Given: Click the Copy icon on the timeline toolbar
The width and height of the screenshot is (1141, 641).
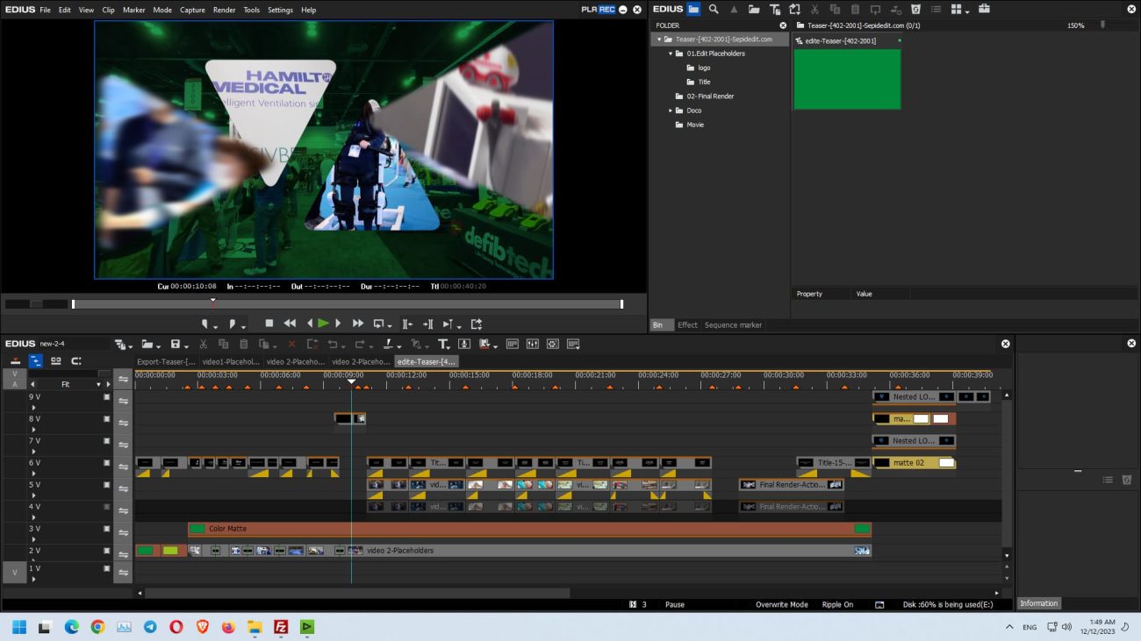Looking at the screenshot, I should pyautogui.click(x=223, y=344).
